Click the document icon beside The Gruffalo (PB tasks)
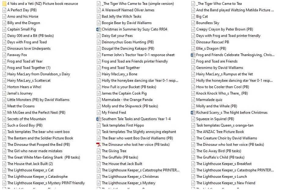 (99, 158)
